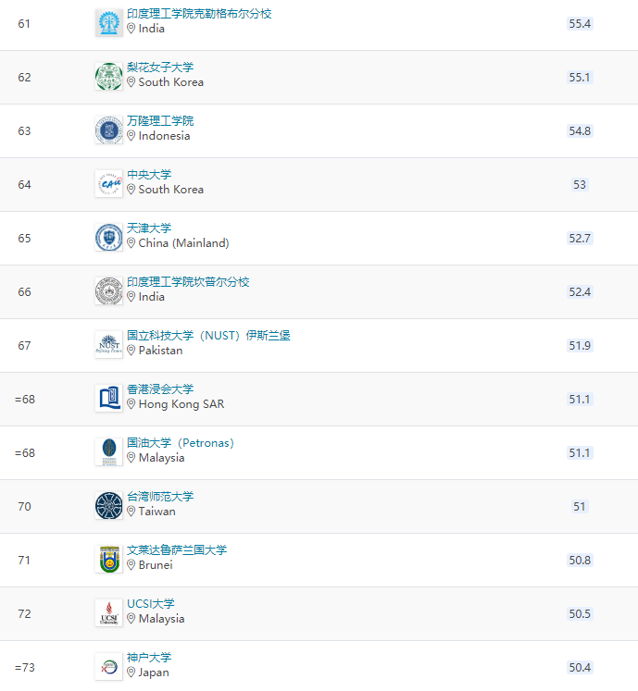The width and height of the screenshot is (638, 691).
Task: Click the location pin beside Hong Kong SAR
Action: tap(131, 404)
